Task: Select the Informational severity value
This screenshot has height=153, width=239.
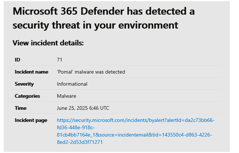Action: click(x=72, y=84)
